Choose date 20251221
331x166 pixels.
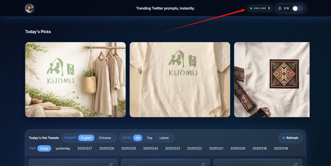tap(216, 148)
